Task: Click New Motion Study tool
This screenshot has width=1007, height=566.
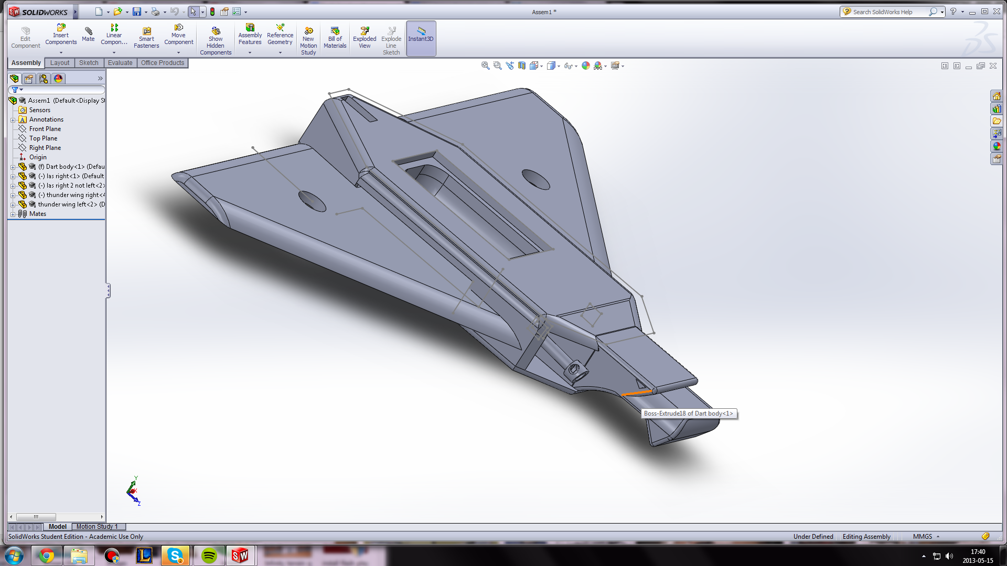Action: click(x=308, y=40)
